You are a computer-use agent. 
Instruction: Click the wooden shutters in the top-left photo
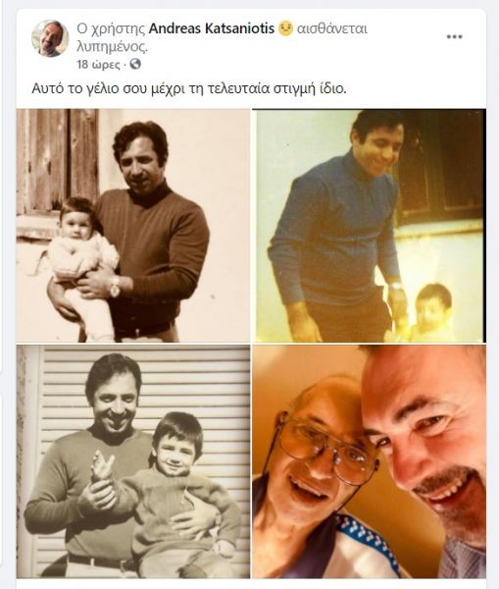pyautogui.click(x=58, y=162)
